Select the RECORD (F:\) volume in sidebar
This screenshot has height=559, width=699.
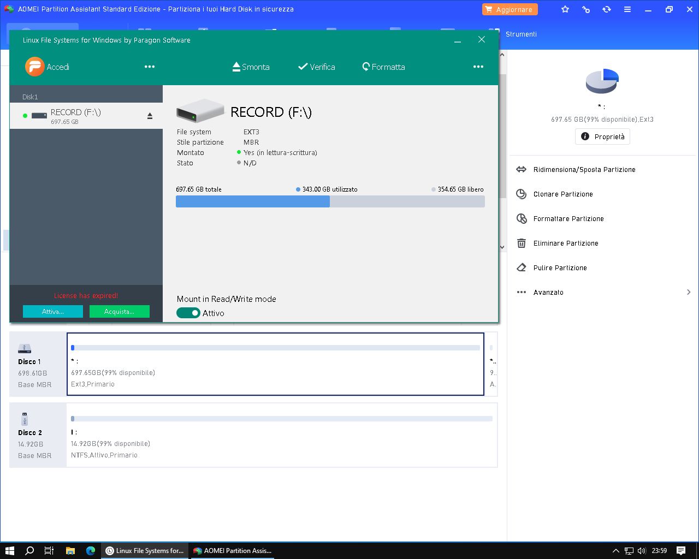click(x=86, y=116)
